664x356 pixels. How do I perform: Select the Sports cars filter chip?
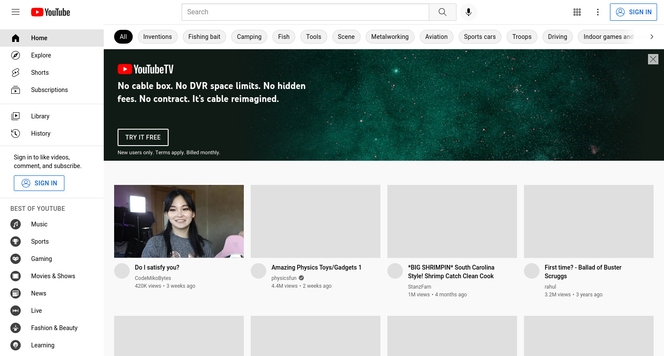coord(480,37)
